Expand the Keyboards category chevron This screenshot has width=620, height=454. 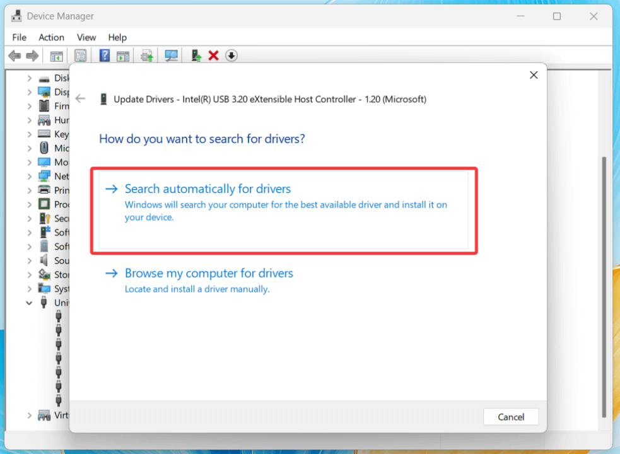click(29, 134)
